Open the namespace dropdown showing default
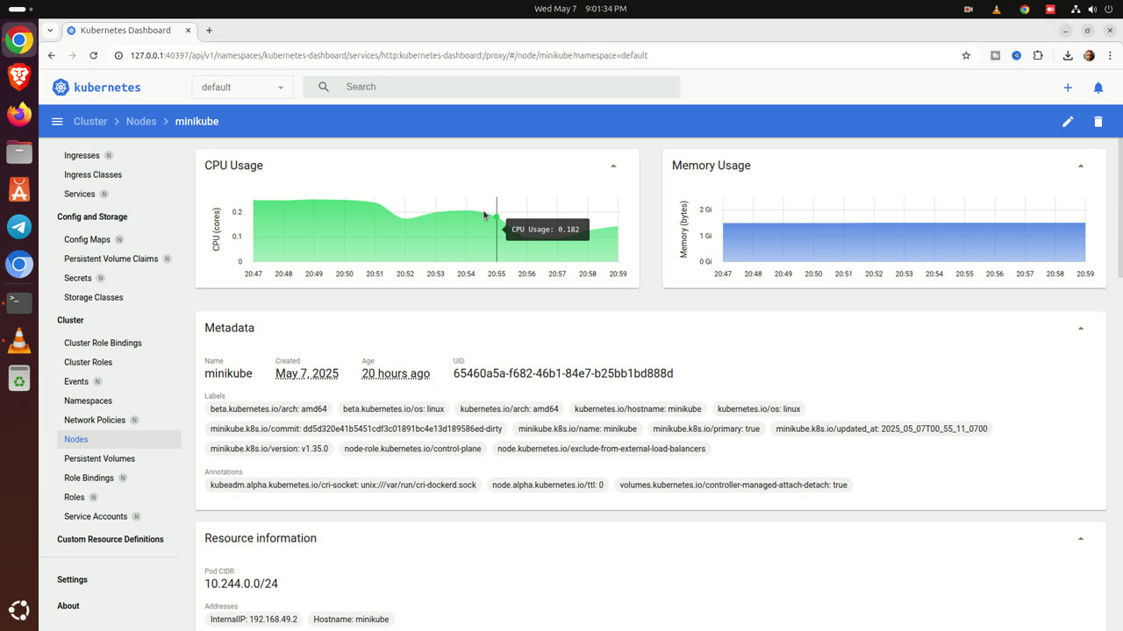The image size is (1123, 631). (242, 87)
